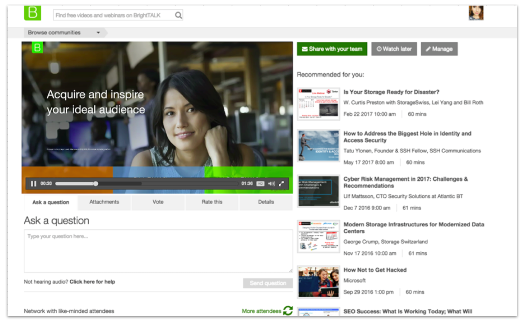Open Modern Storage Infrastructures thumbnail
Viewport: 525px width, 321px height.
coord(318,237)
